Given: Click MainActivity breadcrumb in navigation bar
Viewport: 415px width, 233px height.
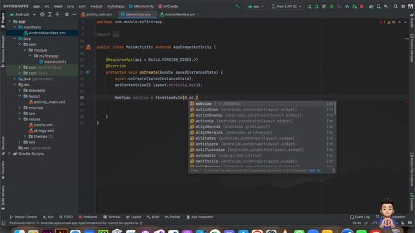Looking at the screenshot, I should click(x=141, y=6).
